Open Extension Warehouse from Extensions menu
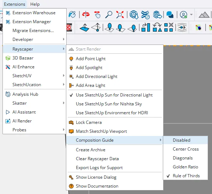This screenshot has width=212, height=194. coord(35,13)
